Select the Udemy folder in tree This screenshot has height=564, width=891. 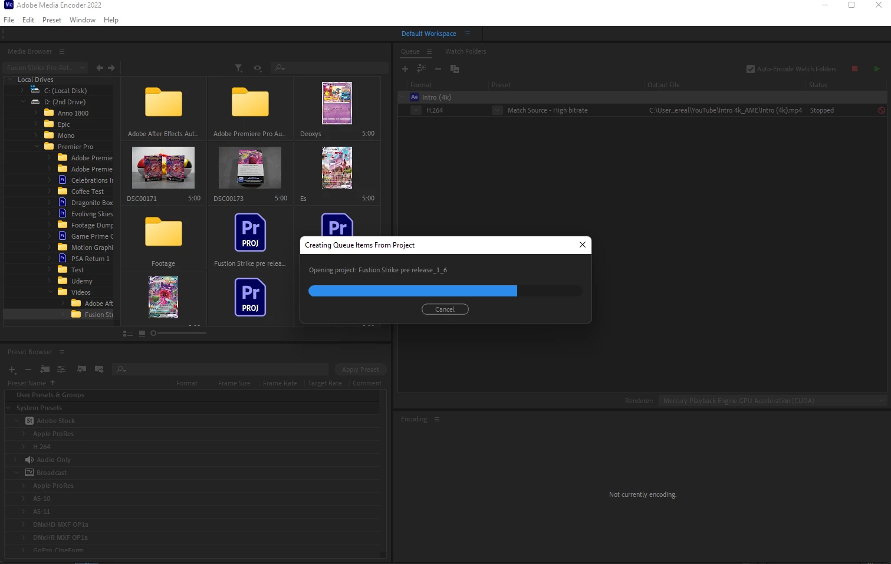(x=81, y=281)
